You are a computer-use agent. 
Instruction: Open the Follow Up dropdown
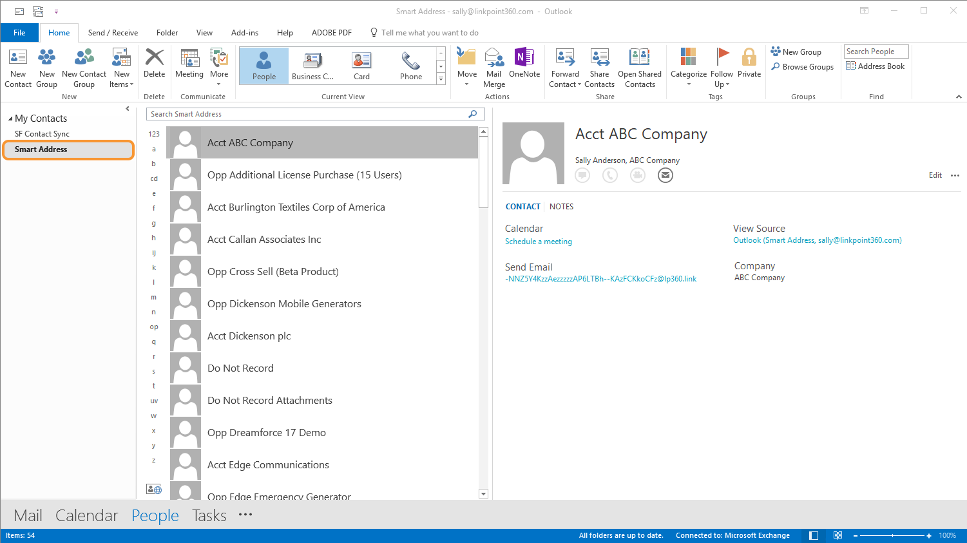coord(722,68)
